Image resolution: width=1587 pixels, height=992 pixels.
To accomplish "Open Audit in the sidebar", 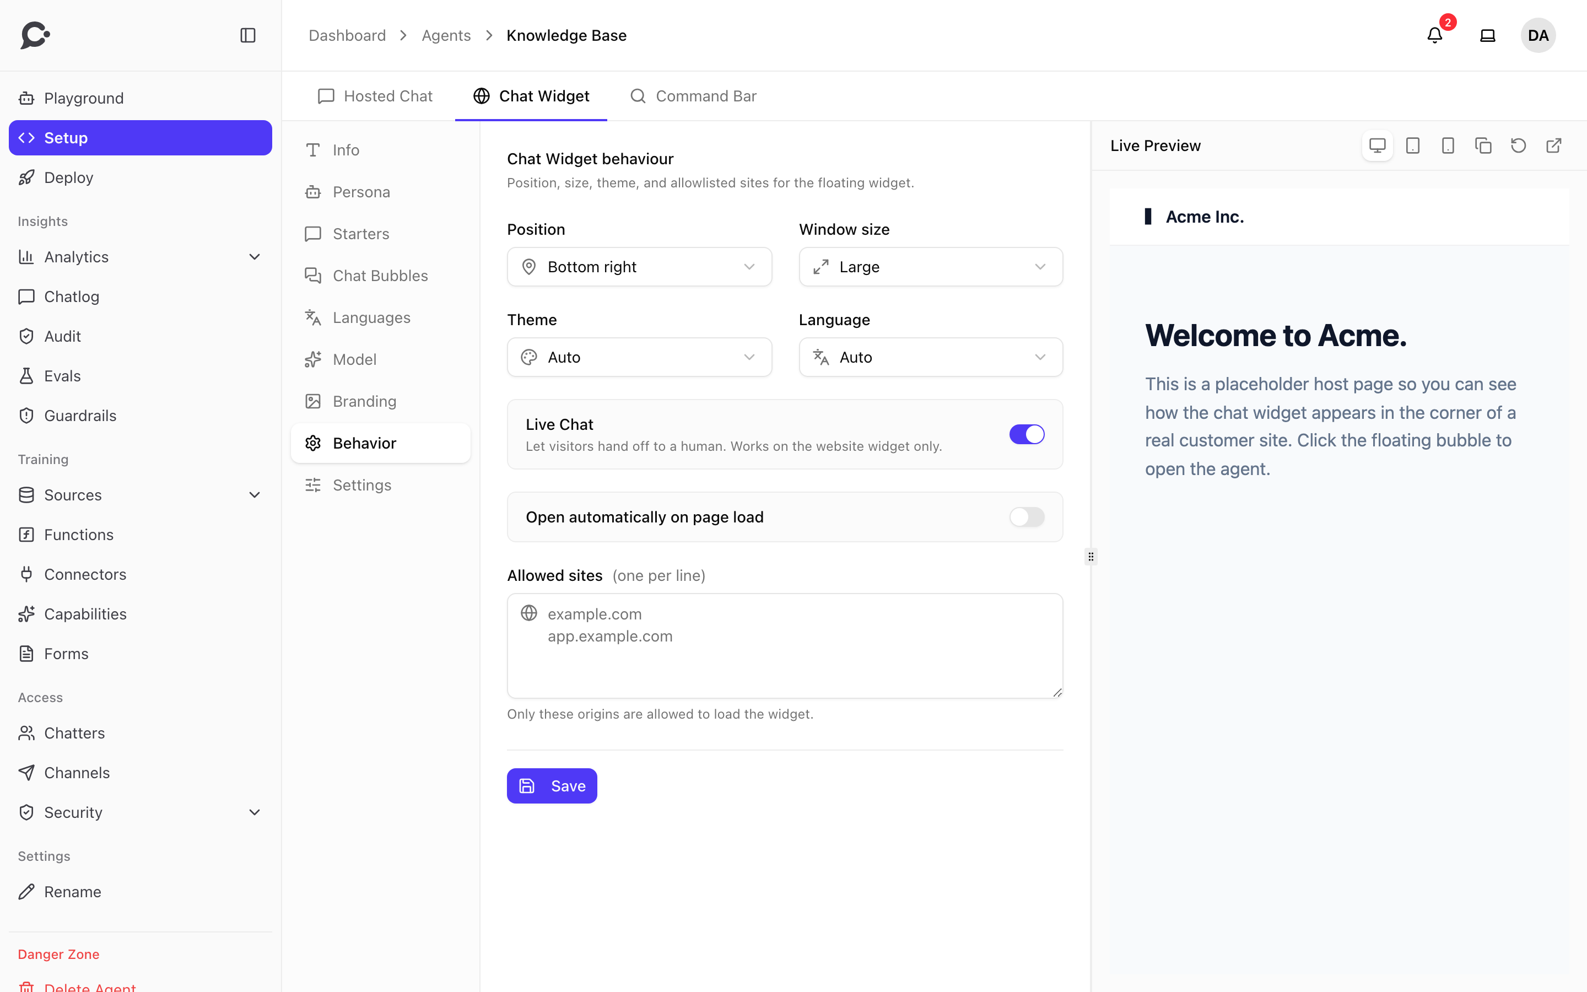I will pos(141,337).
